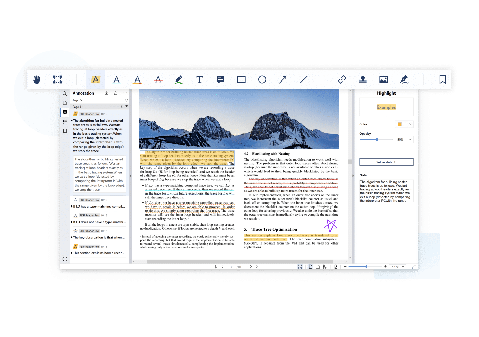
Task: Select the Strikethrough text tool
Action: click(x=158, y=80)
